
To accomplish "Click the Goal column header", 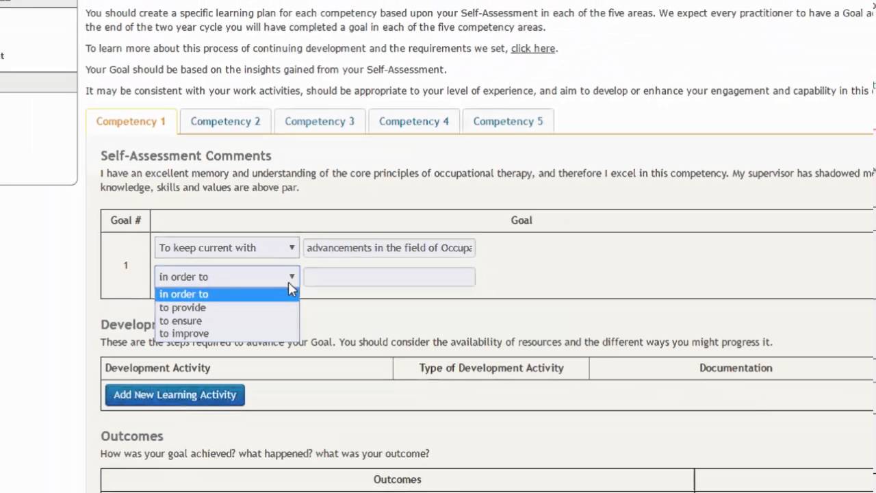I will 521,220.
